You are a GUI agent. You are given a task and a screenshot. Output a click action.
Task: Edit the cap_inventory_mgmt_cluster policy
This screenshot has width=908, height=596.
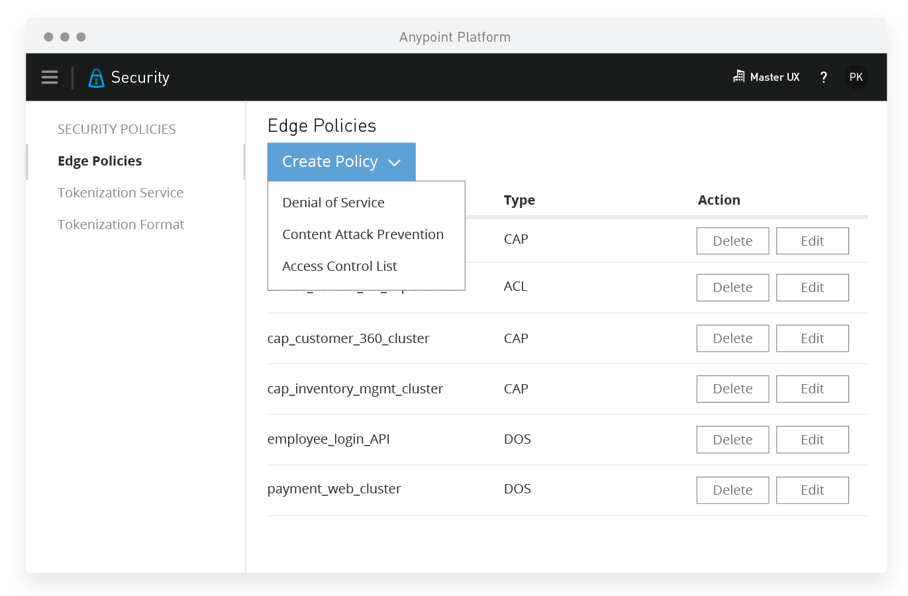coord(812,389)
